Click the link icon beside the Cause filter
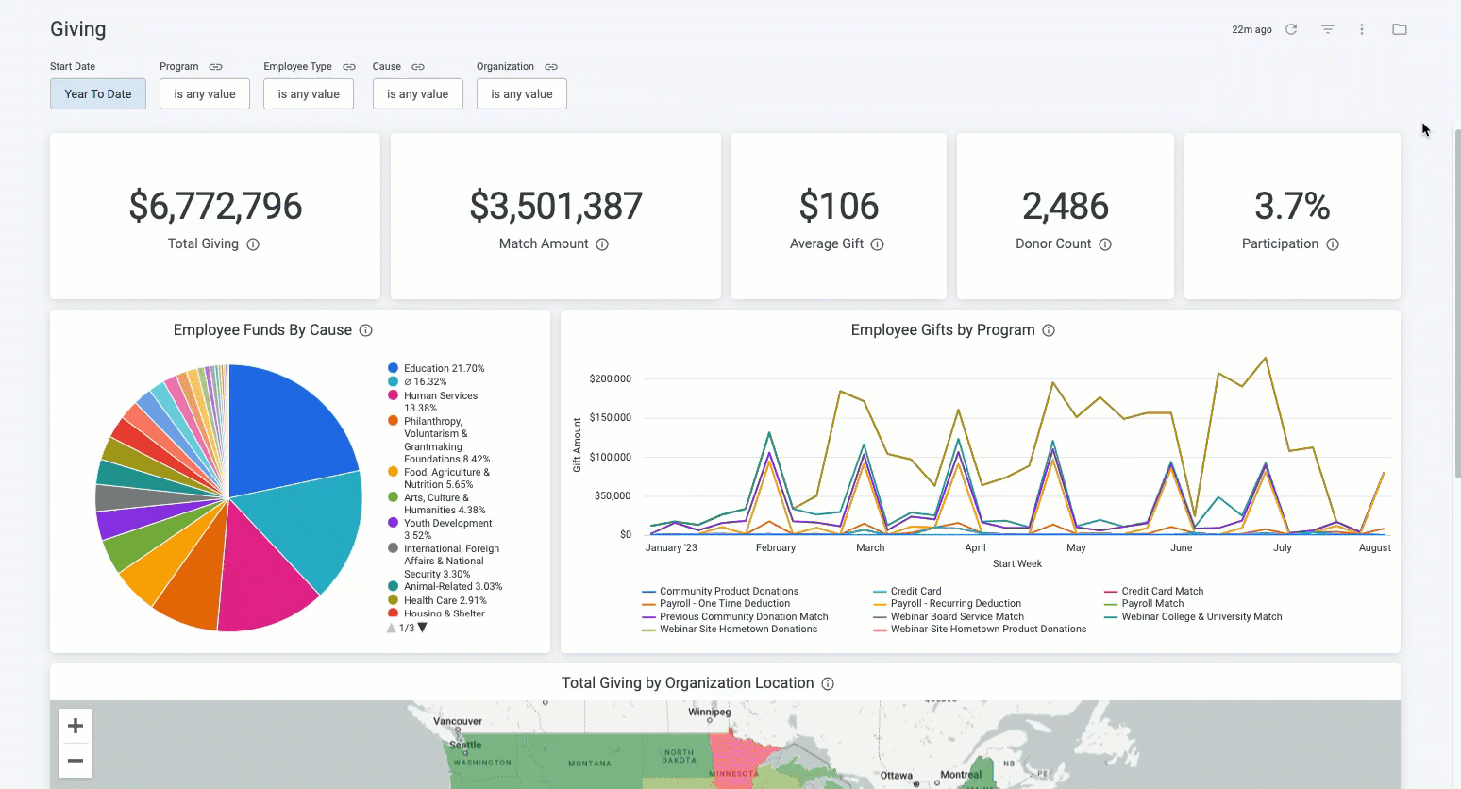Image resolution: width=1461 pixels, height=789 pixels. click(x=418, y=67)
